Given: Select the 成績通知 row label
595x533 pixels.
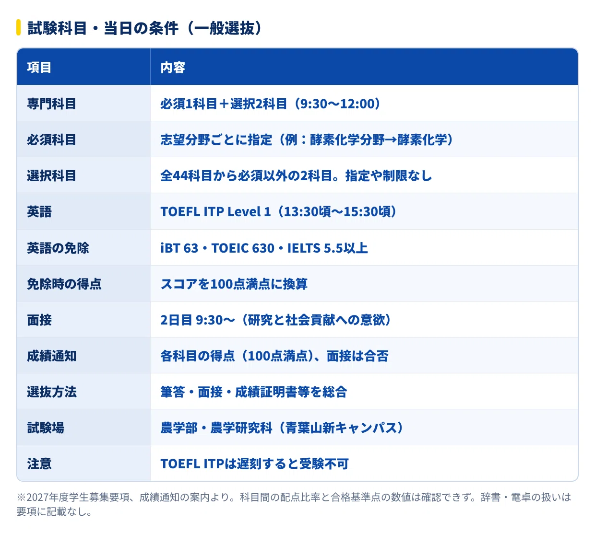Looking at the screenshot, I should pos(52,356).
